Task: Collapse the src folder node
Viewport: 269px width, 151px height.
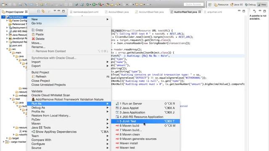Action: (x=7, y=49)
